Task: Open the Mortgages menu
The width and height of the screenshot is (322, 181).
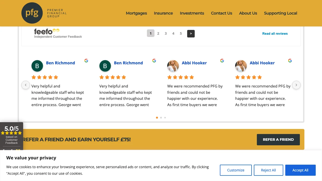Action: click(x=136, y=13)
